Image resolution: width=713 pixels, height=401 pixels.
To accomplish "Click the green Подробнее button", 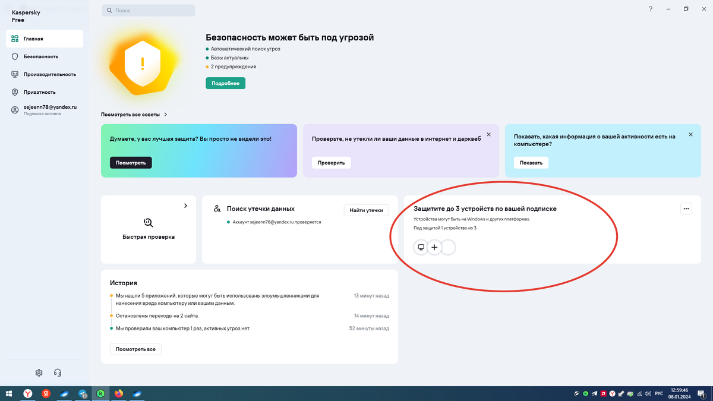I will pyautogui.click(x=225, y=83).
